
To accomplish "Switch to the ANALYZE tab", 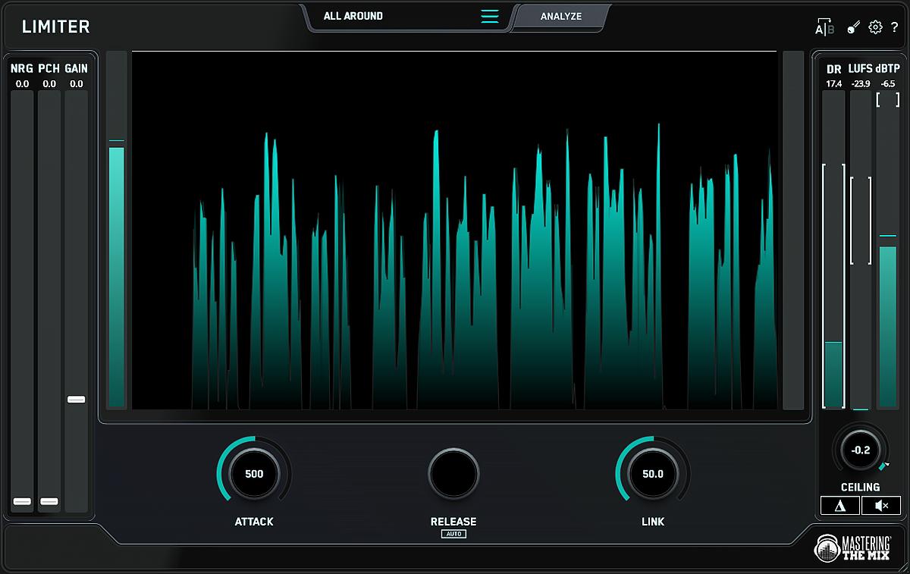I will coord(561,16).
